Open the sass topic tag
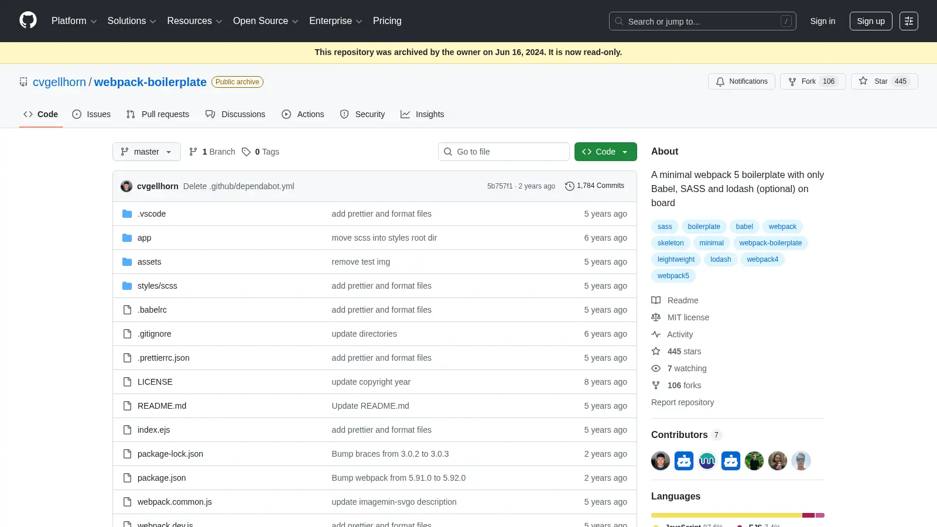937x527 pixels. point(665,227)
